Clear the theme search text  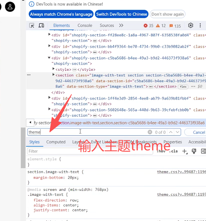150,132
